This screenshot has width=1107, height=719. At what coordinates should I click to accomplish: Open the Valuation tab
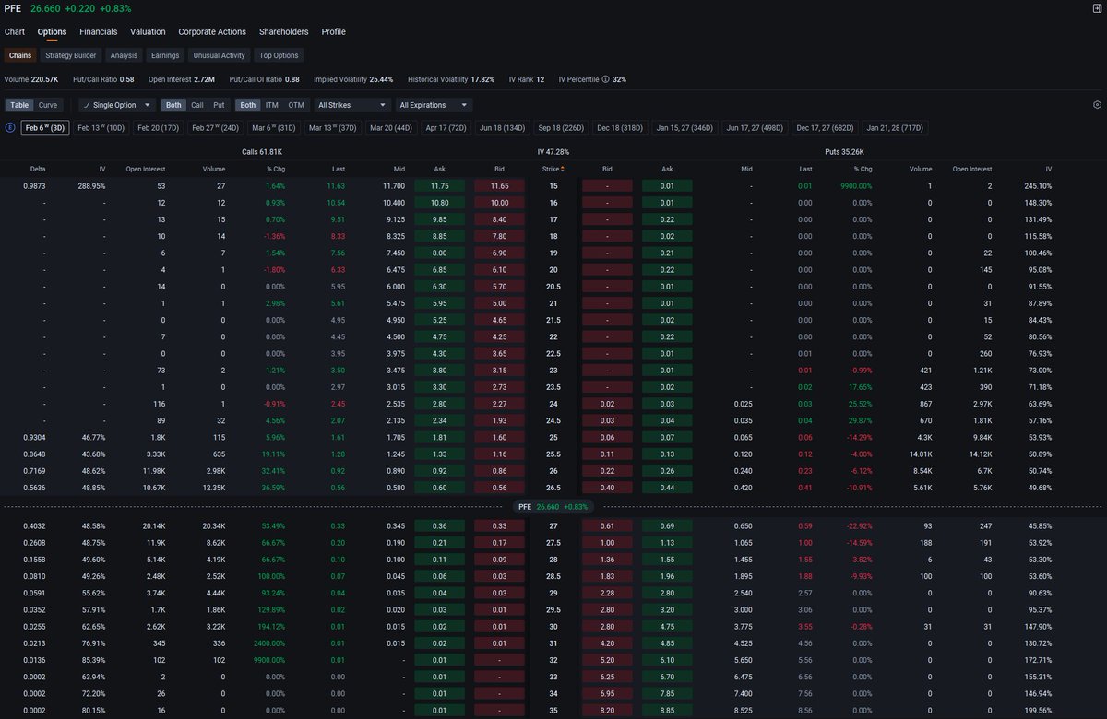tap(148, 31)
